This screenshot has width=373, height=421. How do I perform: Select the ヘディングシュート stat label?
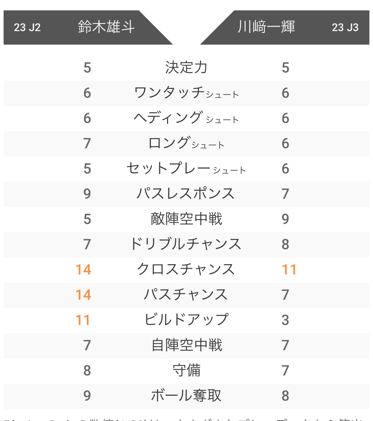coord(186,118)
